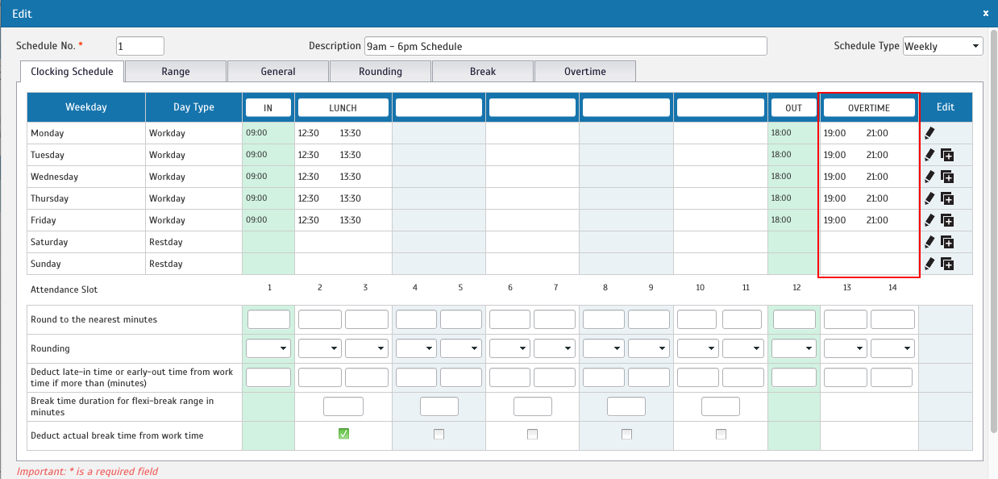Screen dimensions: 998x479
Task: Open the Rounding tab
Action: pos(380,71)
